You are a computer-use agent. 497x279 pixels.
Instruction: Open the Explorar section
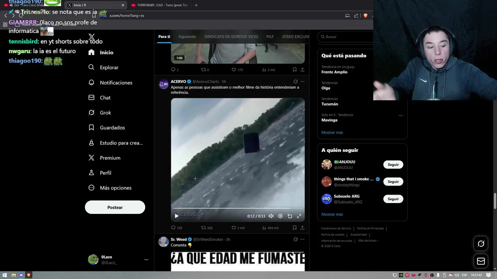(x=103, y=67)
